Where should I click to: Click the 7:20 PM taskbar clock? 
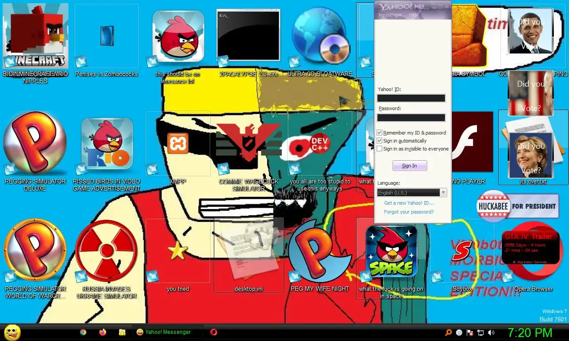(x=530, y=333)
